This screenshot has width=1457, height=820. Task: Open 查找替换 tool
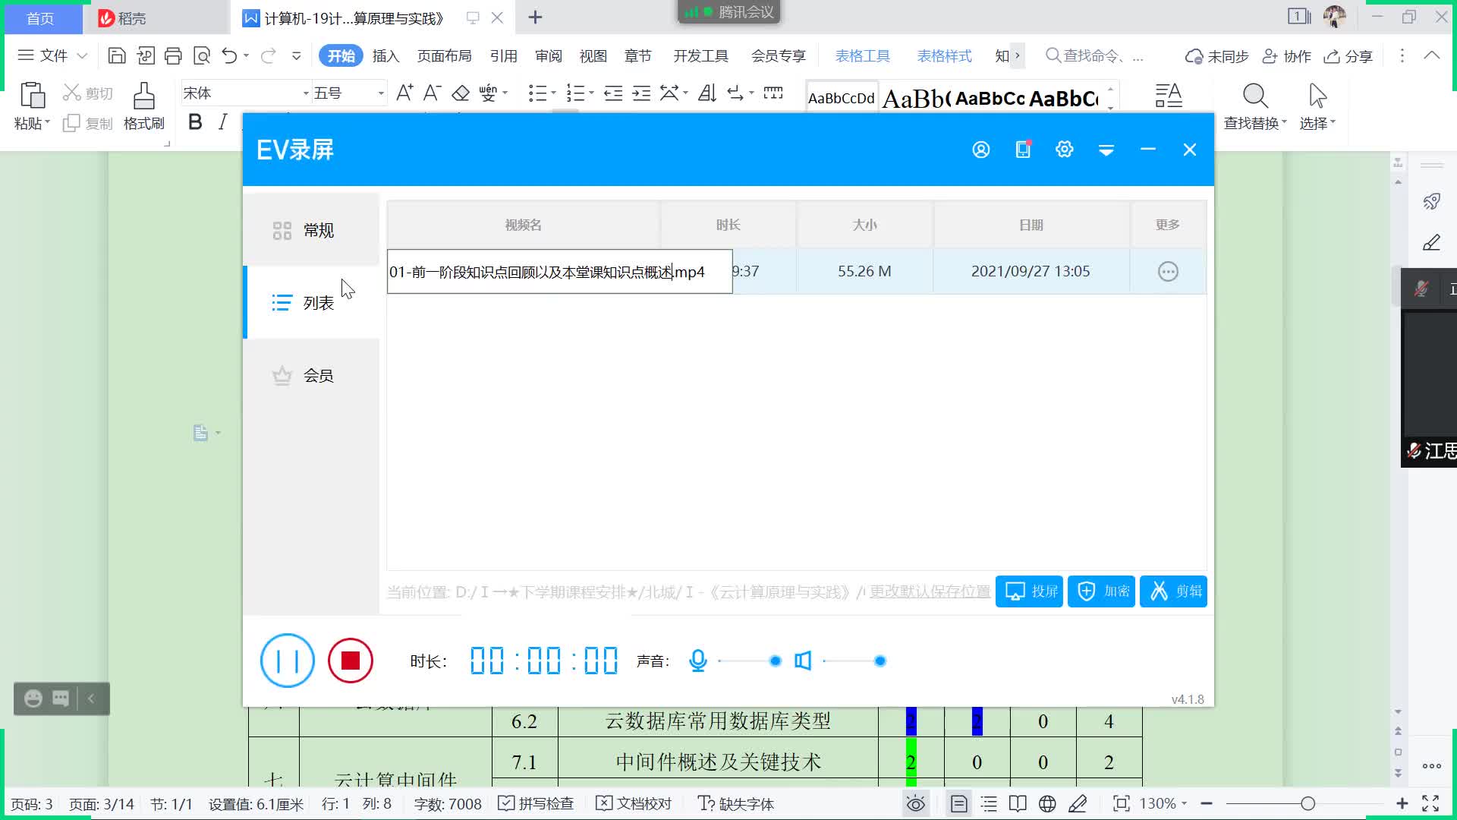coord(1255,106)
